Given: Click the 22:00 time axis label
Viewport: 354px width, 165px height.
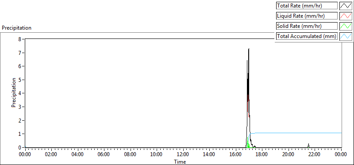Looking at the screenshot, I should tap(315, 155).
